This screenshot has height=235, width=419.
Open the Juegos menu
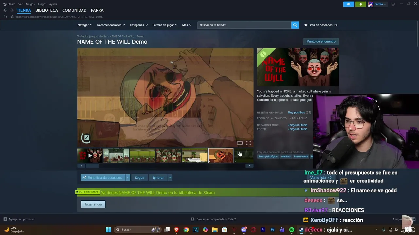[42, 4]
